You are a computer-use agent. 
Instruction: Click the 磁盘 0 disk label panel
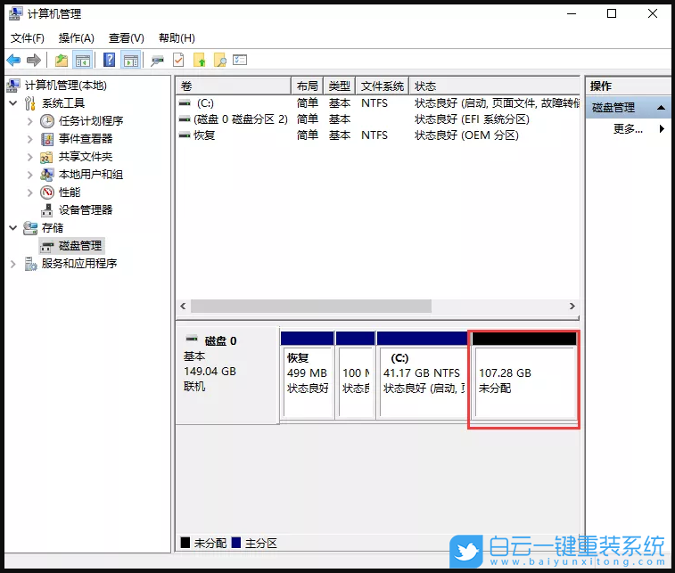click(x=226, y=375)
